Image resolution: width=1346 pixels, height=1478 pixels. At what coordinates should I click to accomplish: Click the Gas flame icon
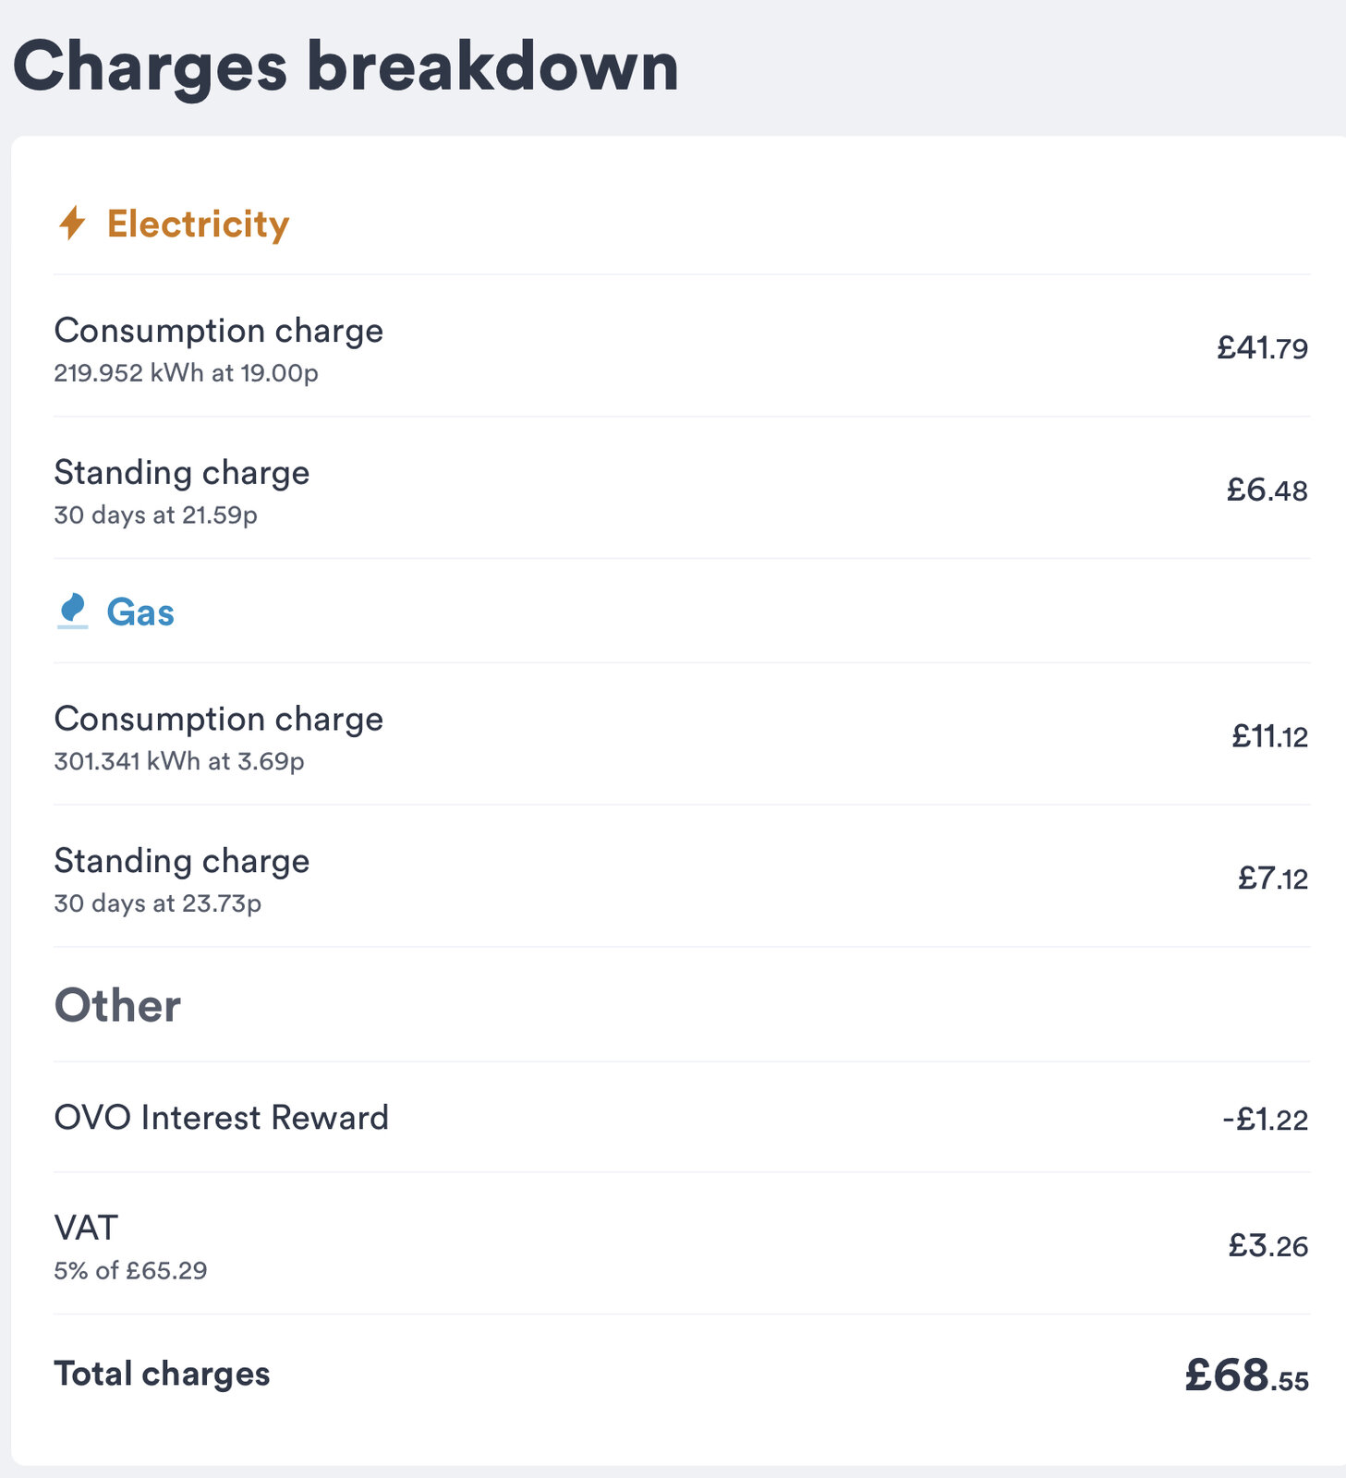[x=72, y=612]
